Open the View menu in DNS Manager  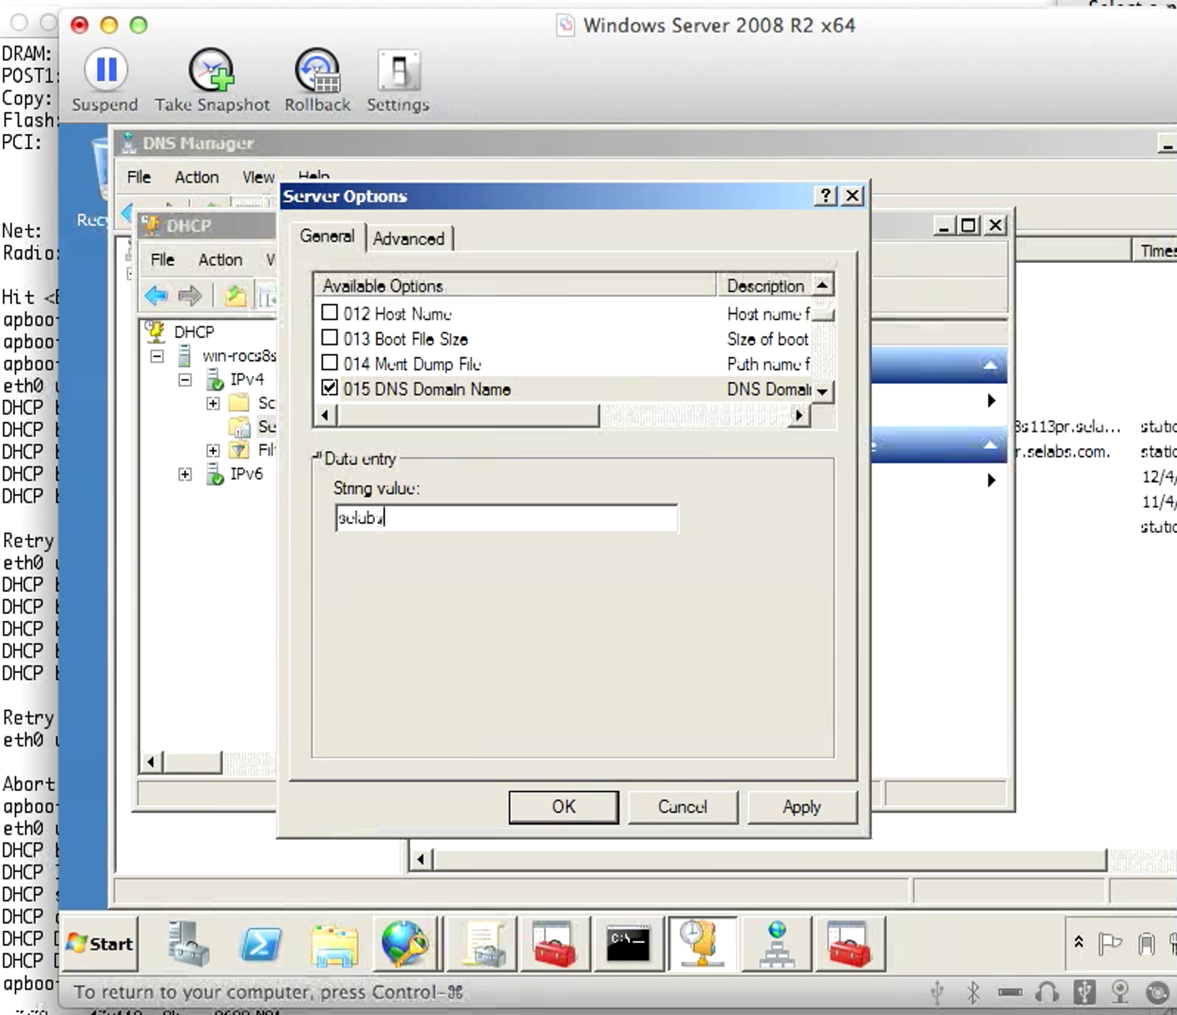pyautogui.click(x=258, y=177)
